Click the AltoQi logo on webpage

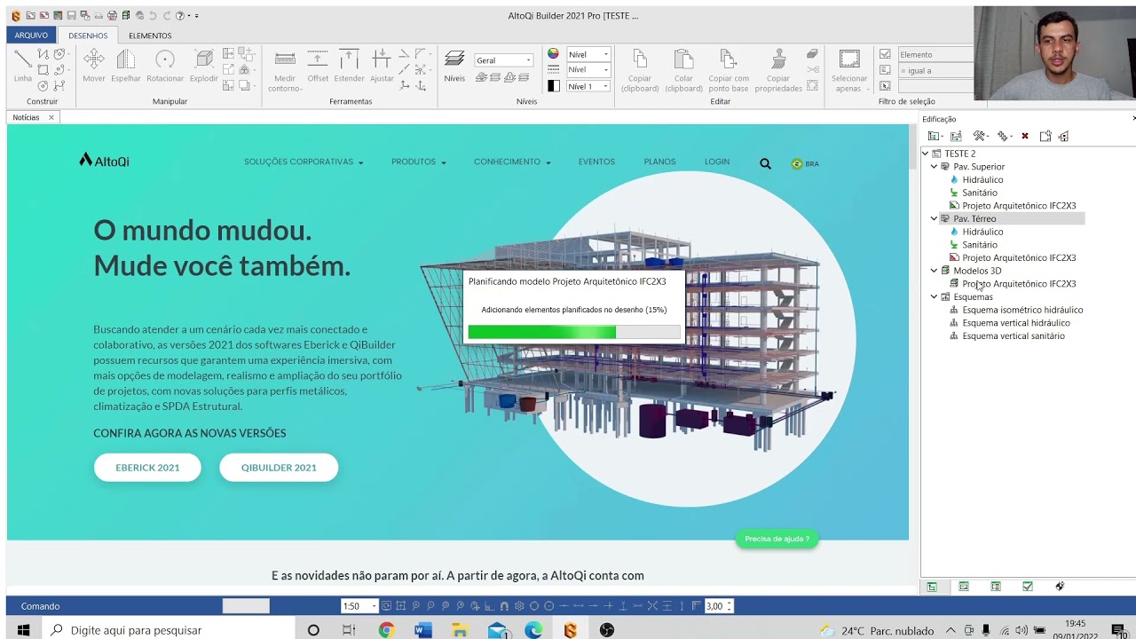[x=104, y=161]
